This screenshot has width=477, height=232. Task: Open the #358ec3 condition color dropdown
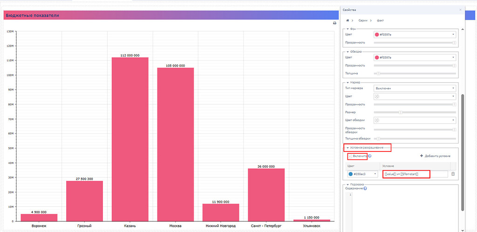coord(362,174)
